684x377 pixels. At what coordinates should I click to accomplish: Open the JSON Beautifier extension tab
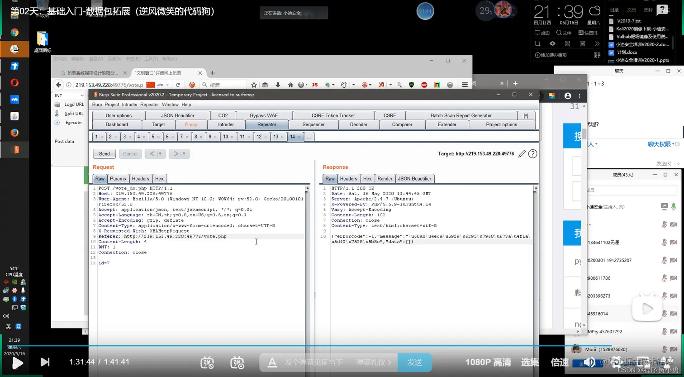[x=178, y=115]
